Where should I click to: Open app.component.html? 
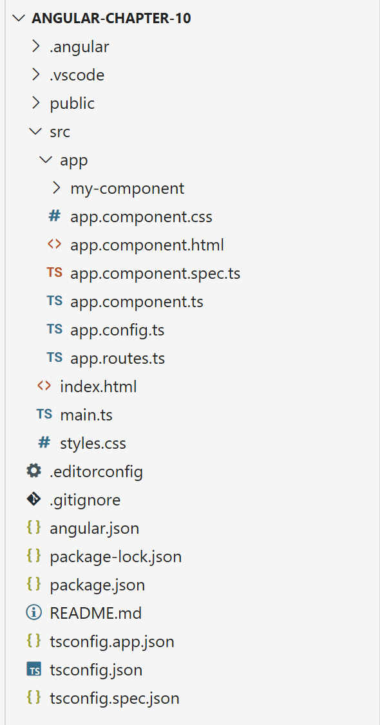click(x=141, y=244)
